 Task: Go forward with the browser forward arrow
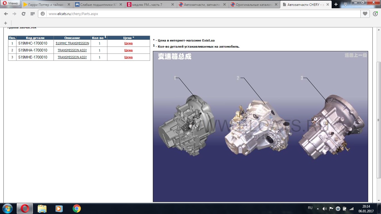click(x=15, y=14)
